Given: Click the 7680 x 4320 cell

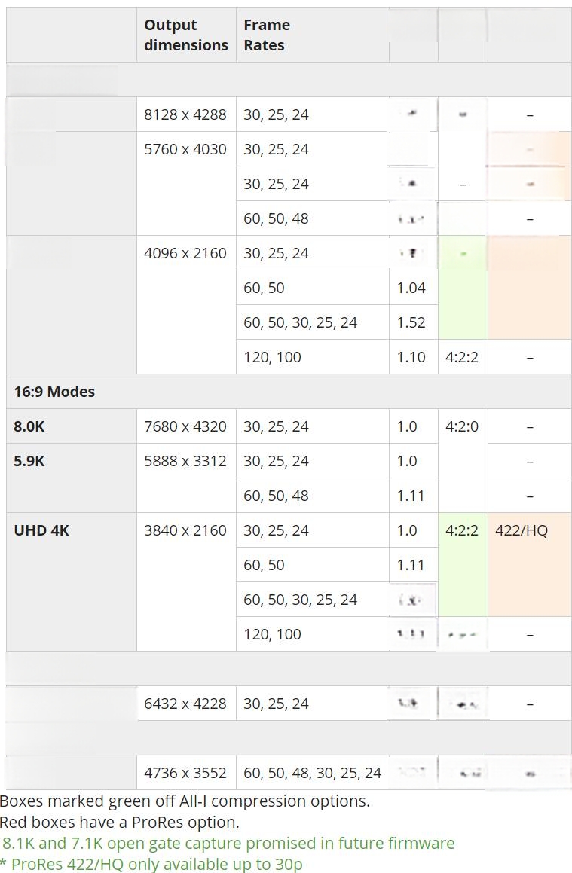Looking at the screenshot, I should [186, 426].
